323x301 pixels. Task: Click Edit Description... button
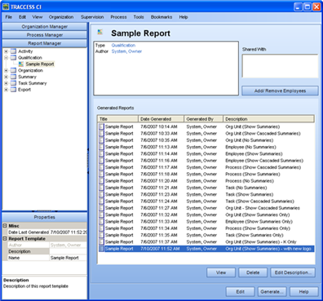click(293, 272)
